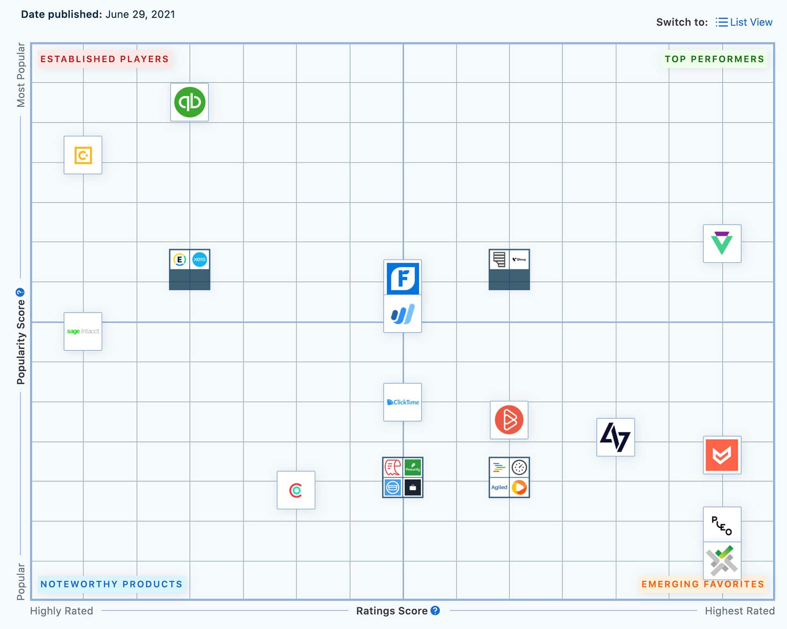
Task: Open the QuickBooks green logo tile
Action: click(189, 102)
